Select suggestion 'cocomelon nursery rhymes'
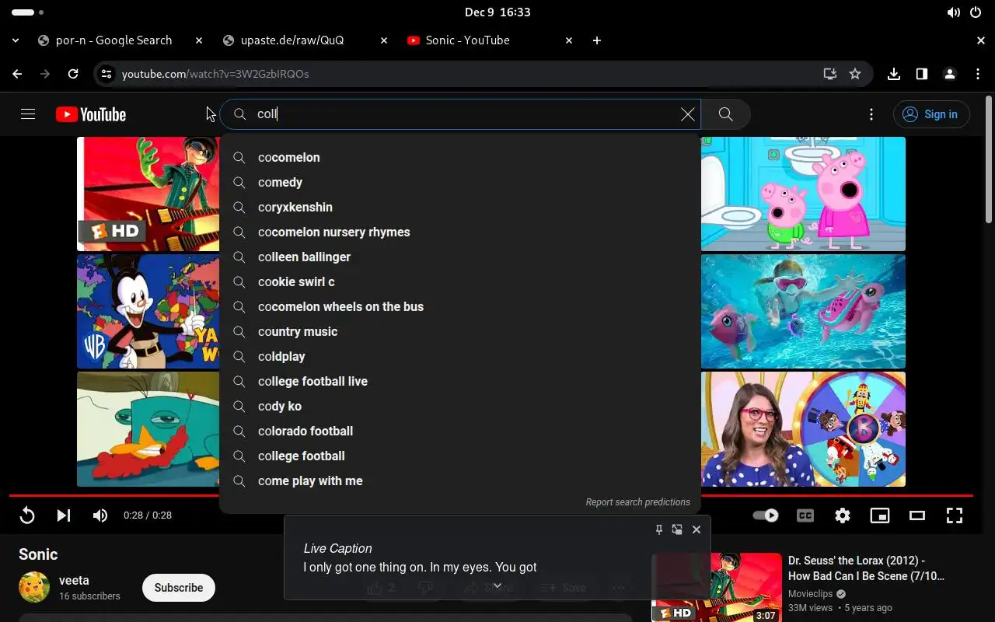Image resolution: width=995 pixels, height=622 pixels. tap(460, 232)
